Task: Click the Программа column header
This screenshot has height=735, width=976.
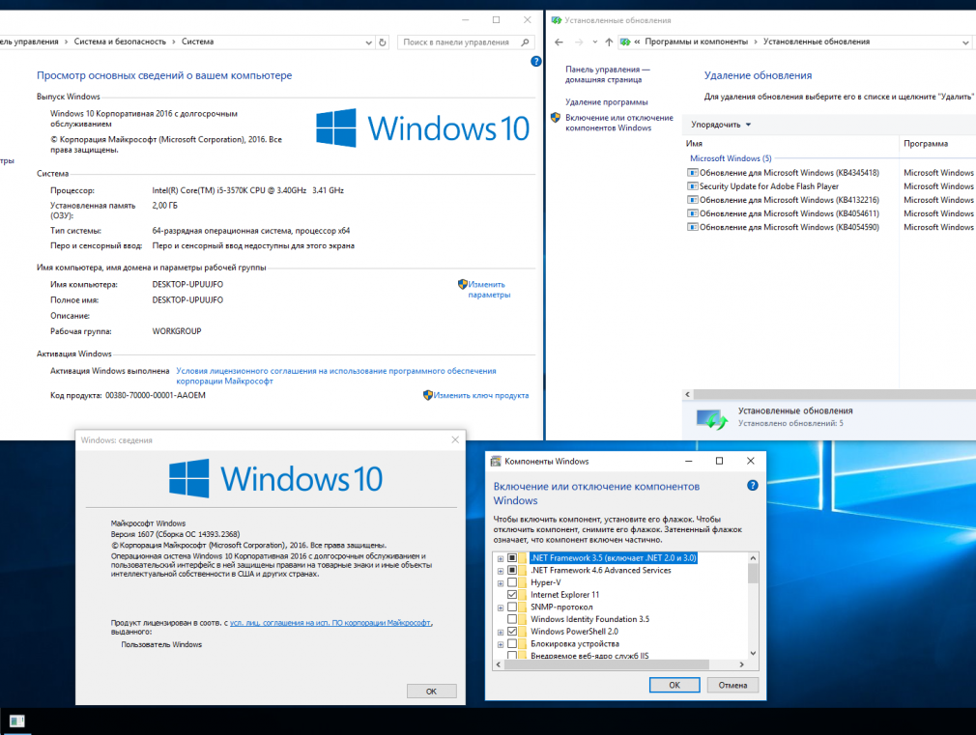Action: tap(937, 144)
